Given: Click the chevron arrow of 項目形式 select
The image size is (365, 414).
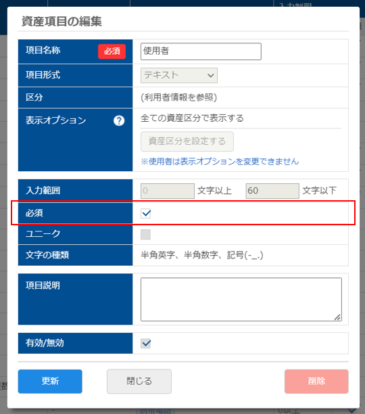Looking at the screenshot, I should click(x=210, y=76).
